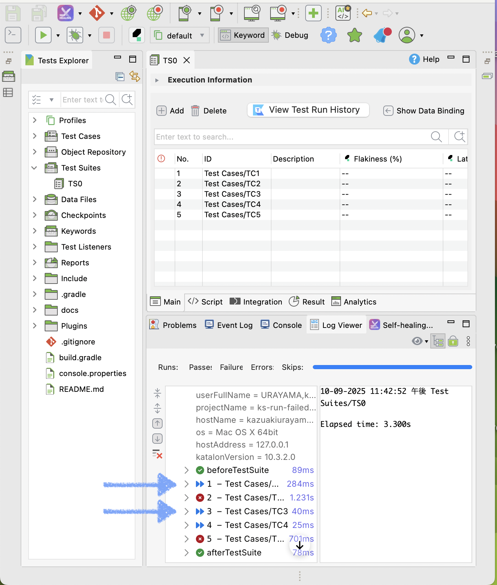This screenshot has width=497, height=585.
Task: Toggle the scroll lock padlock in Log Viewer
Action: click(x=453, y=341)
